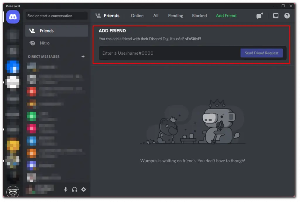Switch to the Pending requests tab
300x202 pixels.
[x=175, y=15]
